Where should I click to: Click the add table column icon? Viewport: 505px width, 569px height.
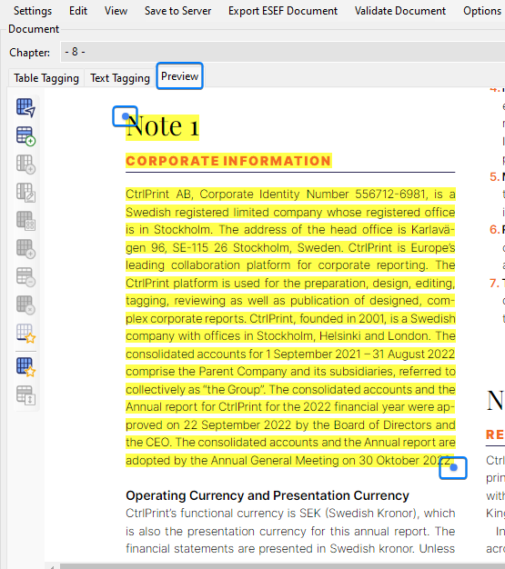pos(25,165)
